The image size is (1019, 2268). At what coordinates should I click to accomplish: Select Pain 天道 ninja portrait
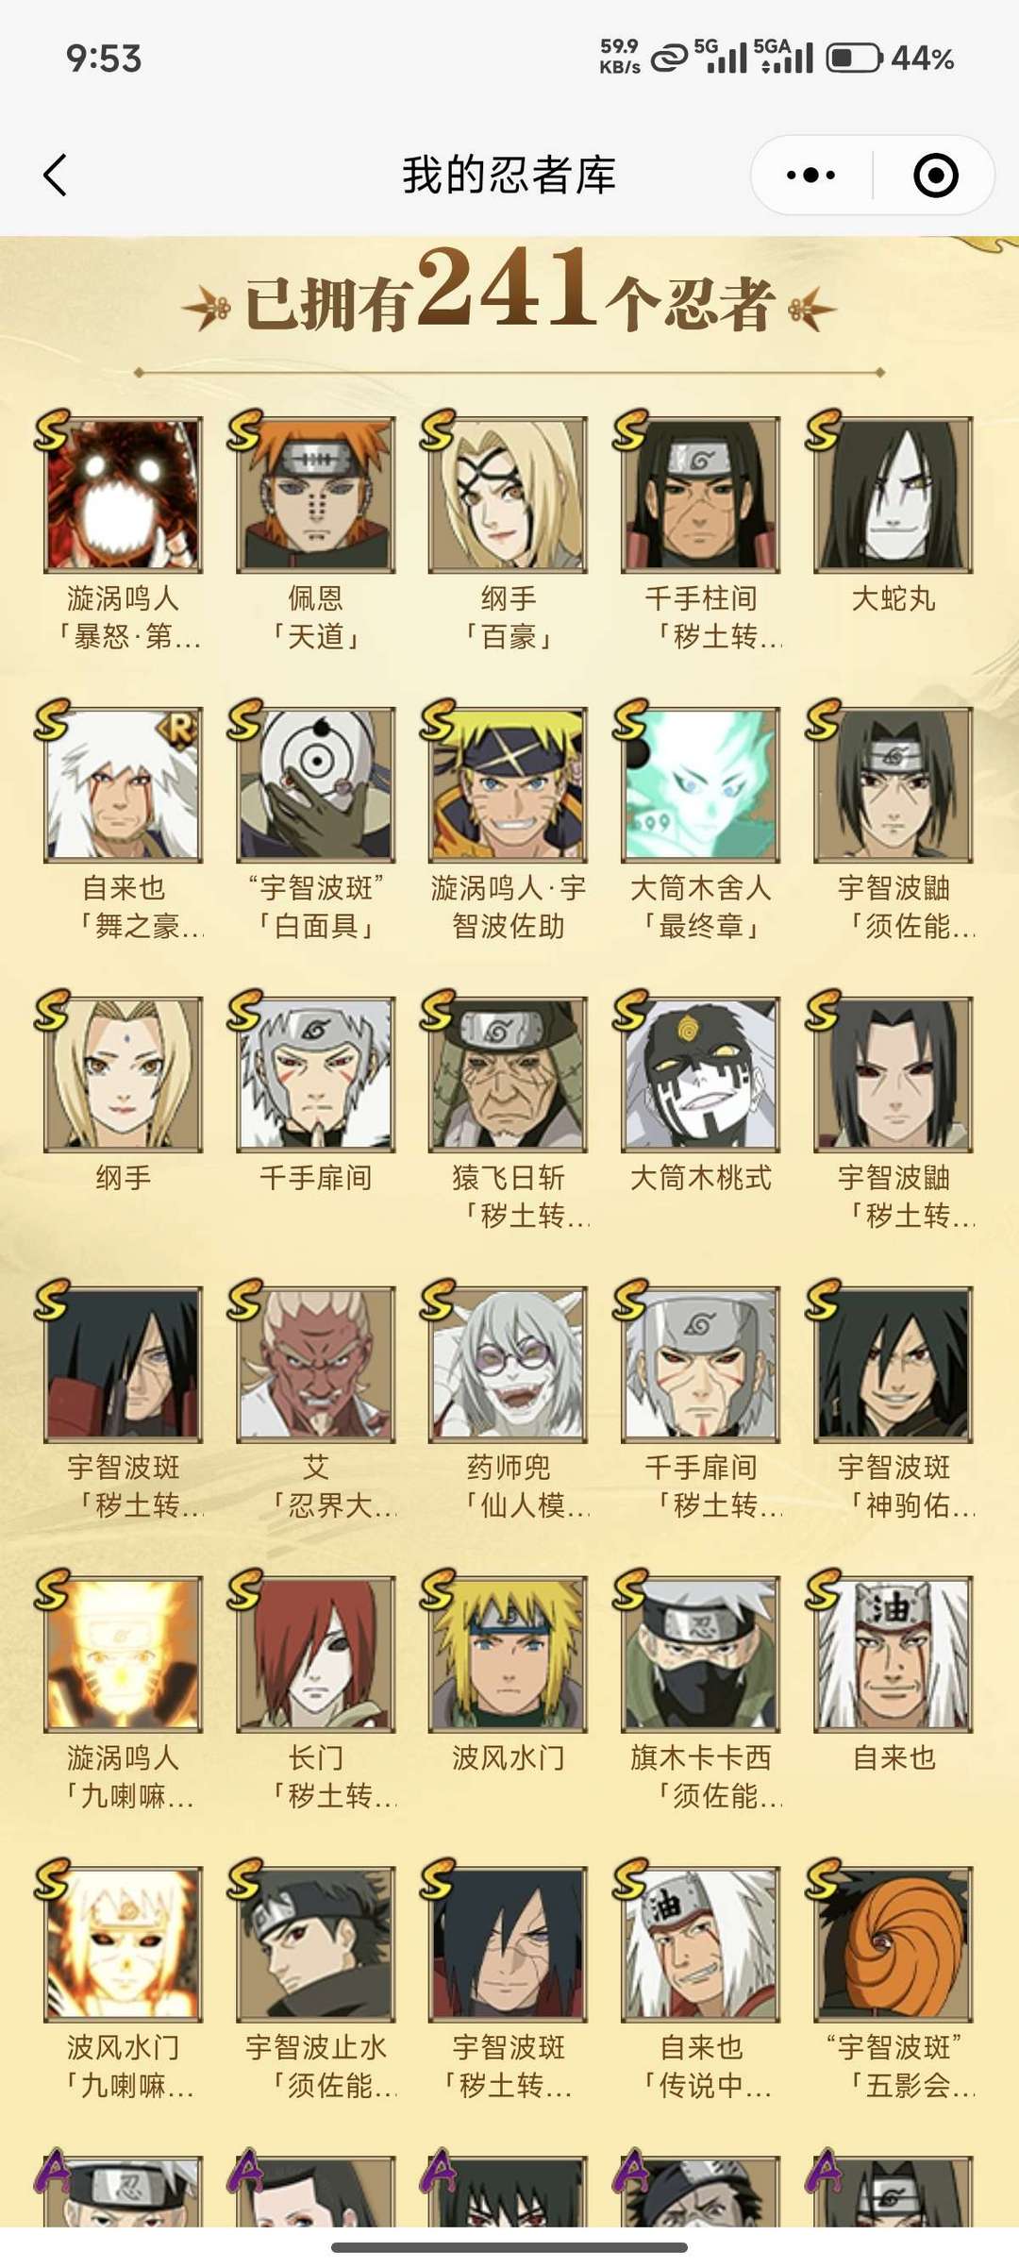pyautogui.click(x=315, y=494)
